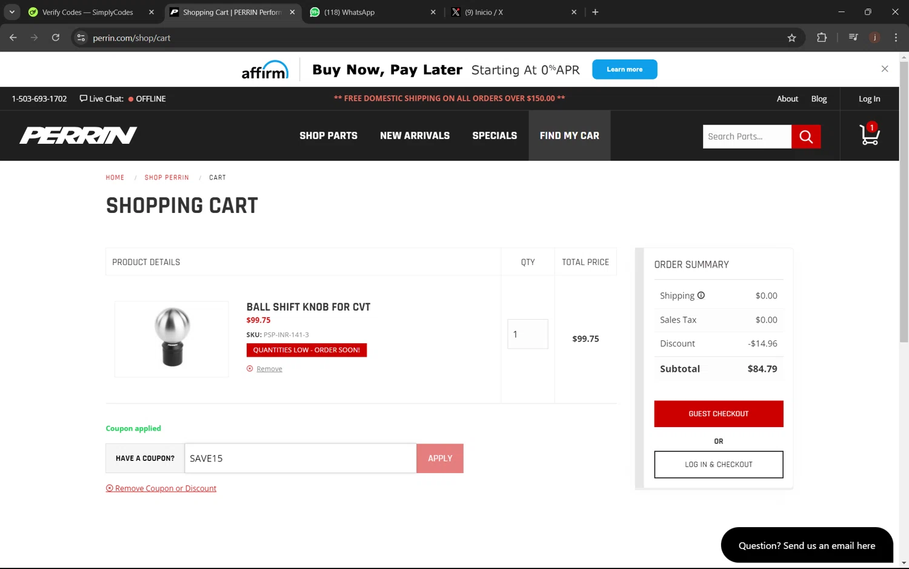Bookmark this page with the star icon

791,38
